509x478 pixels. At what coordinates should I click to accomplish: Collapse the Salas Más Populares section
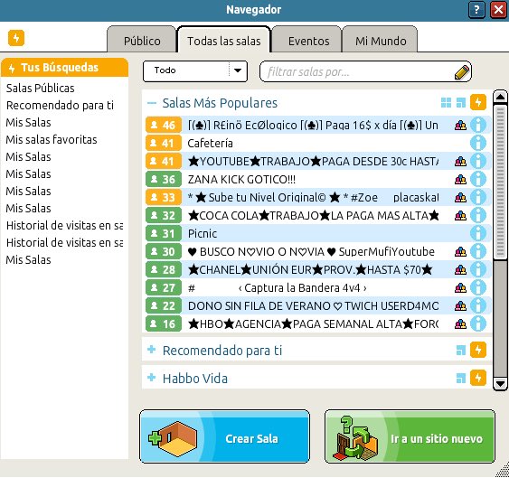(x=152, y=103)
